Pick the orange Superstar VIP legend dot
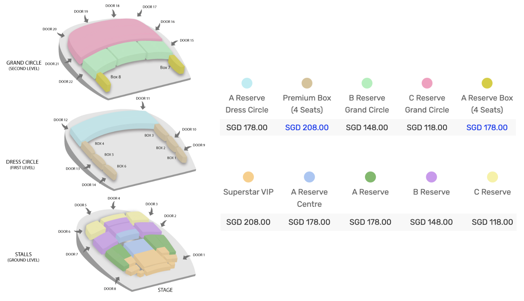This screenshot has width=524, height=301. click(248, 177)
